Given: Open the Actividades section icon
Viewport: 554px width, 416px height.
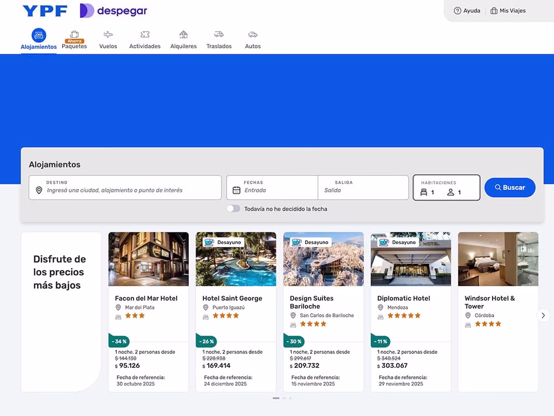Looking at the screenshot, I should pos(145,34).
